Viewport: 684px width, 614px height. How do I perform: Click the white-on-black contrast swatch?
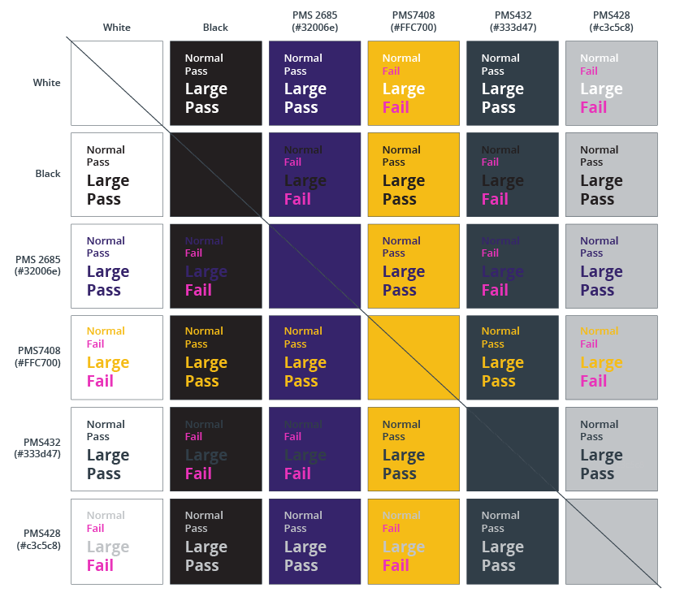(215, 83)
